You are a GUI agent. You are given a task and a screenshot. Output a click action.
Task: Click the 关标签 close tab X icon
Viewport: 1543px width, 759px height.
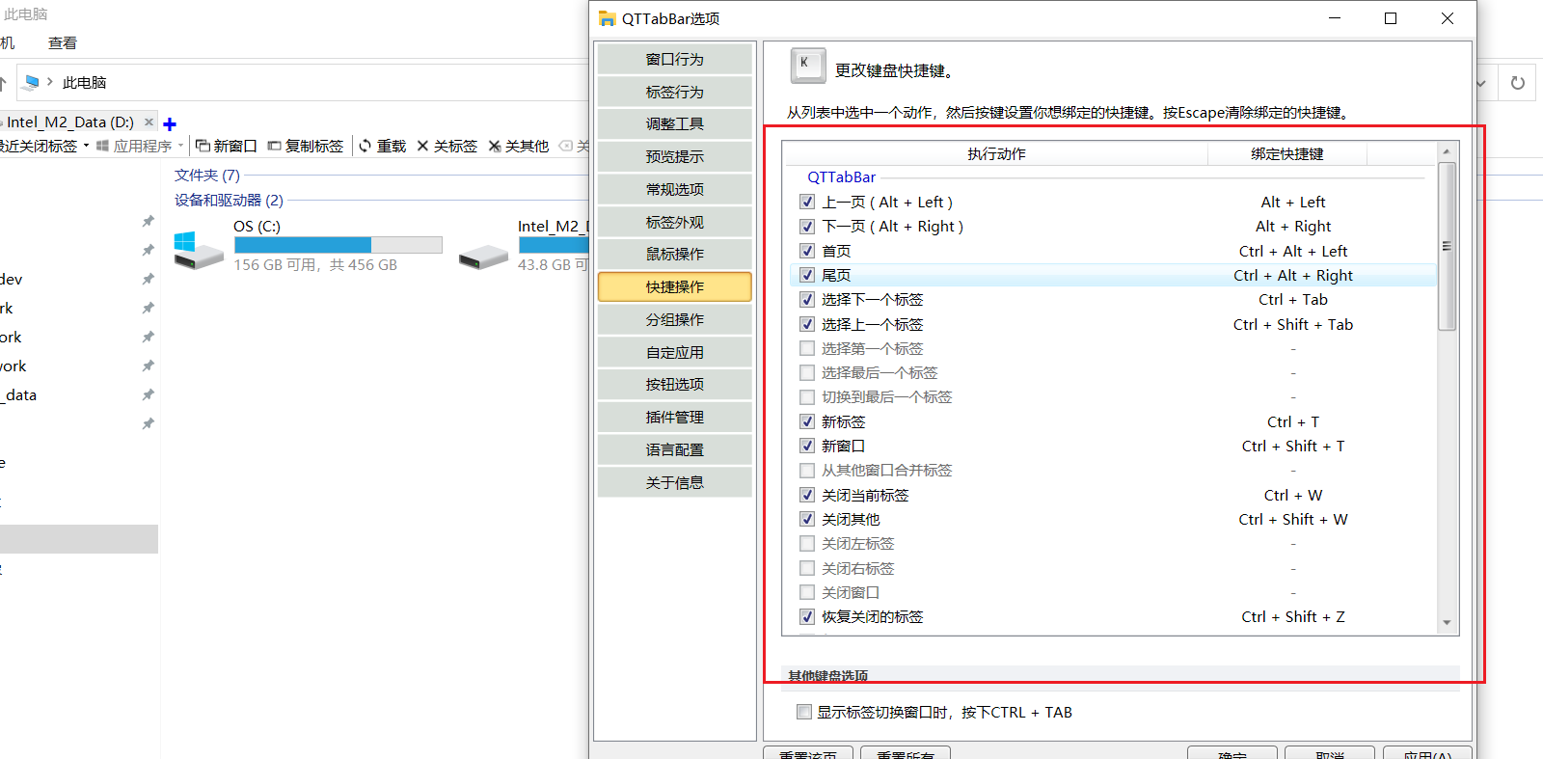[422, 146]
